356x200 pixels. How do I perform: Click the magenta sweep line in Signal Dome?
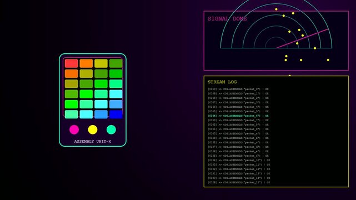(302, 38)
